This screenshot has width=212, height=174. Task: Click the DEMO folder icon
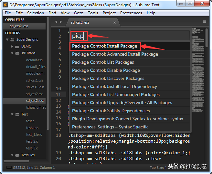coord(17,46)
